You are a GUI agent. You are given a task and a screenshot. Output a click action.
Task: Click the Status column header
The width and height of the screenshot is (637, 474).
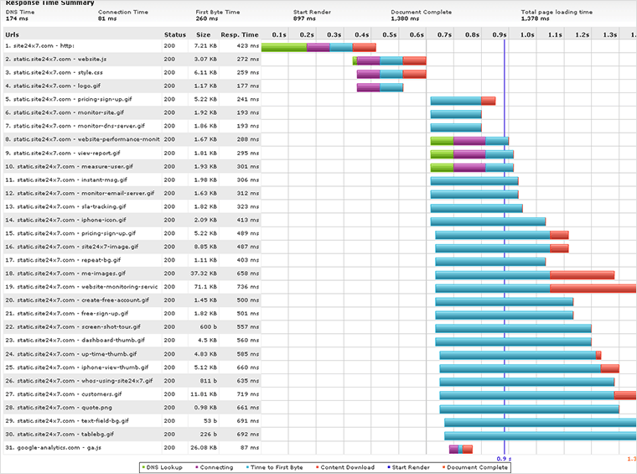[174, 34]
